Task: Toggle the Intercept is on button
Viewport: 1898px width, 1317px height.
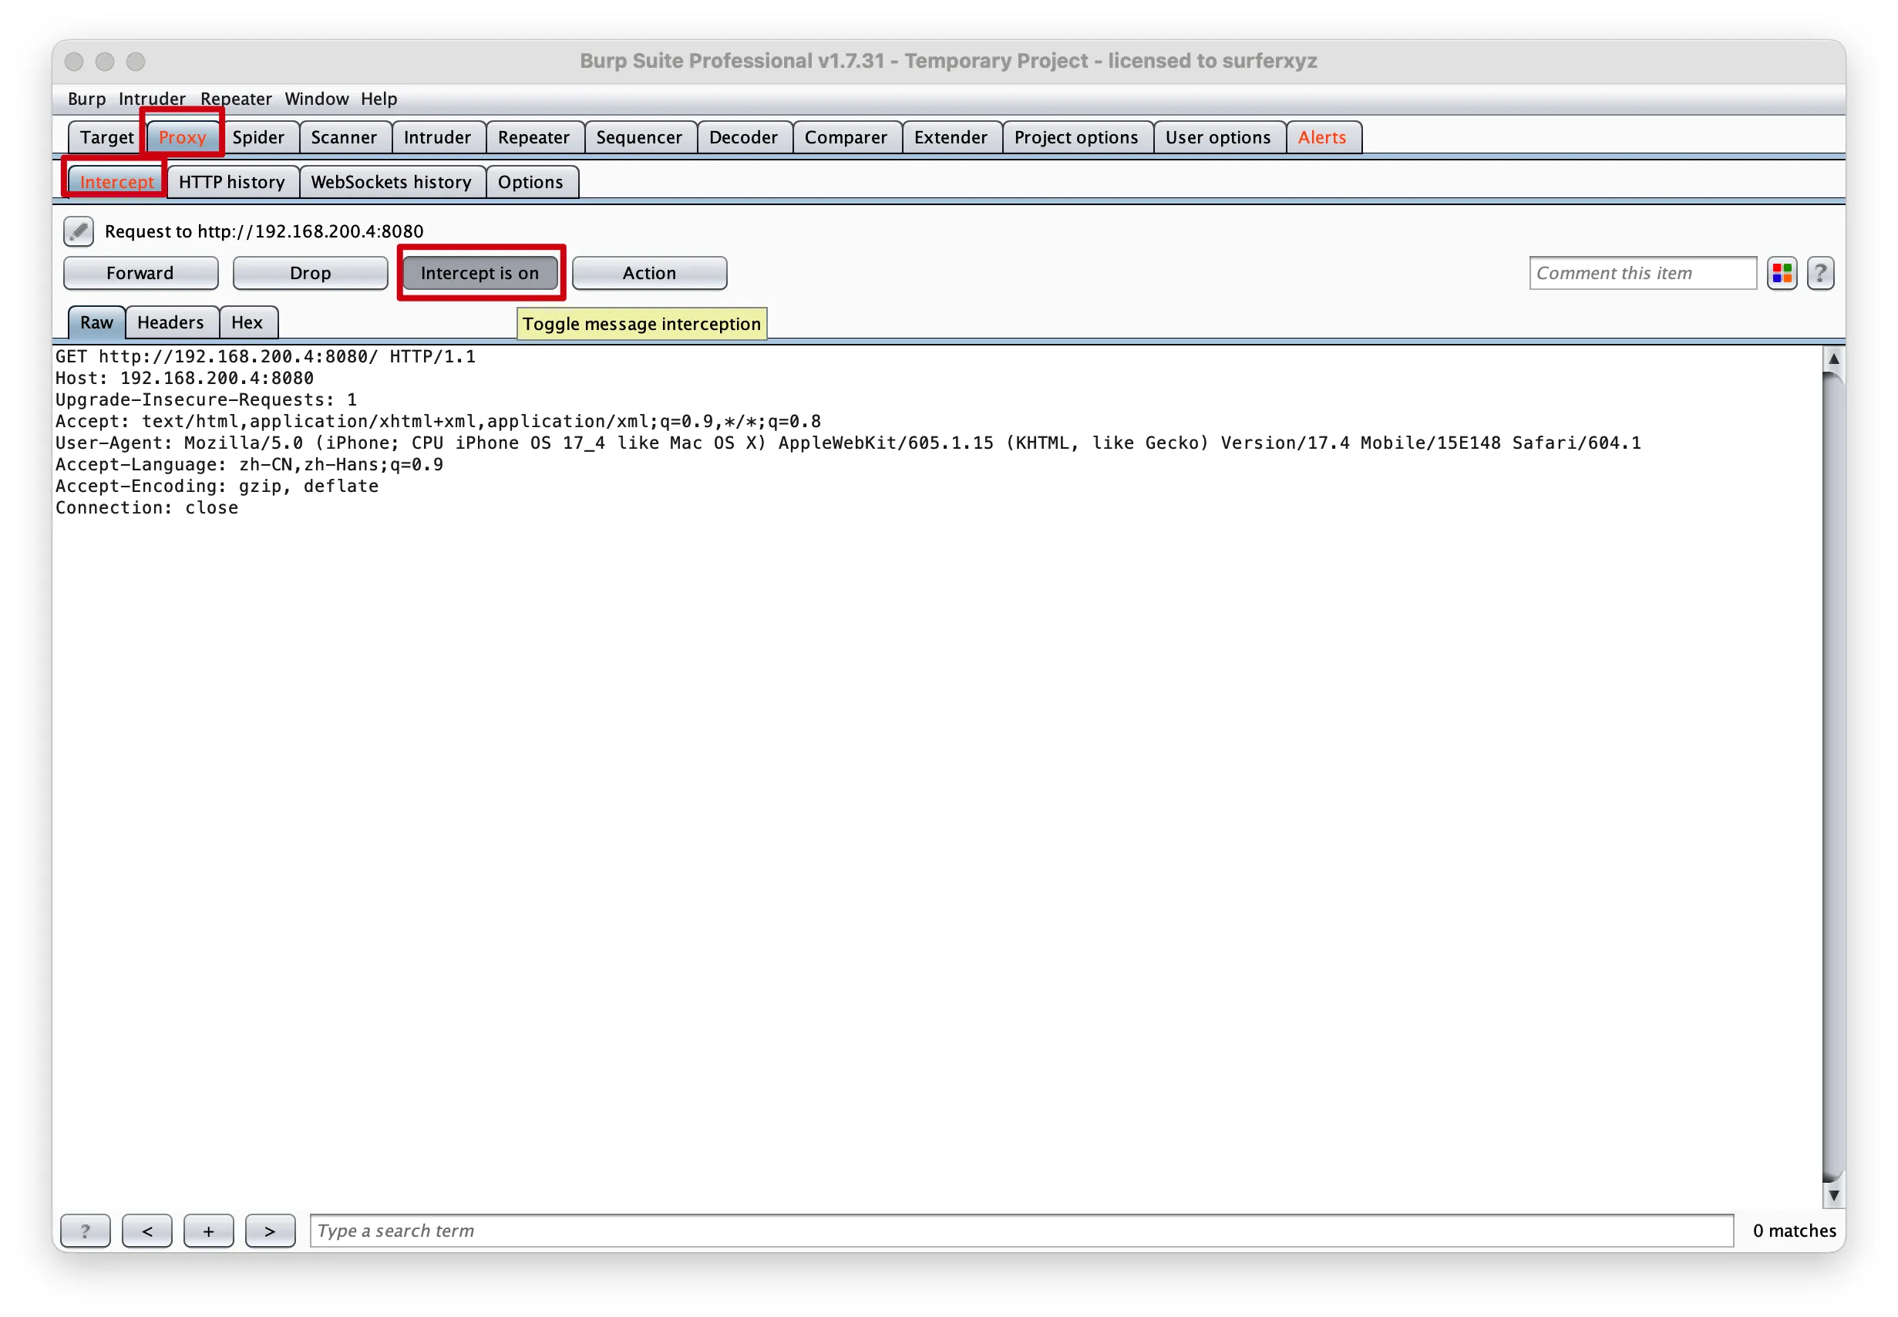Action: tap(480, 273)
